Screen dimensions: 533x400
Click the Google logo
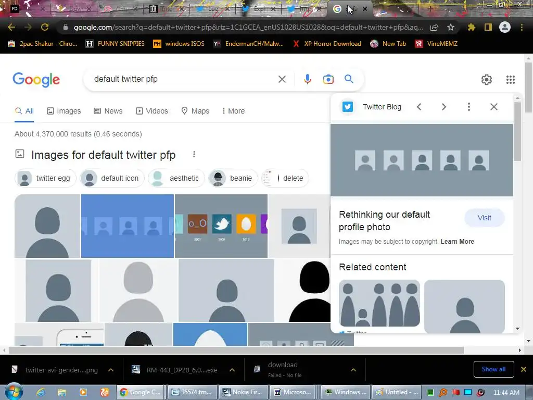click(36, 80)
